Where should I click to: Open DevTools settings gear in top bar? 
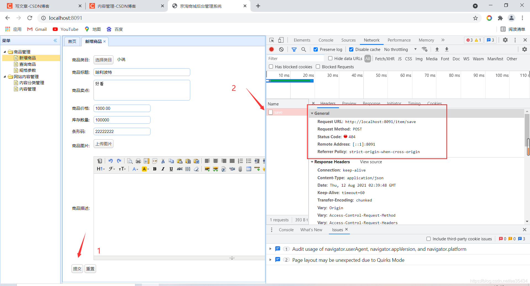(505, 40)
